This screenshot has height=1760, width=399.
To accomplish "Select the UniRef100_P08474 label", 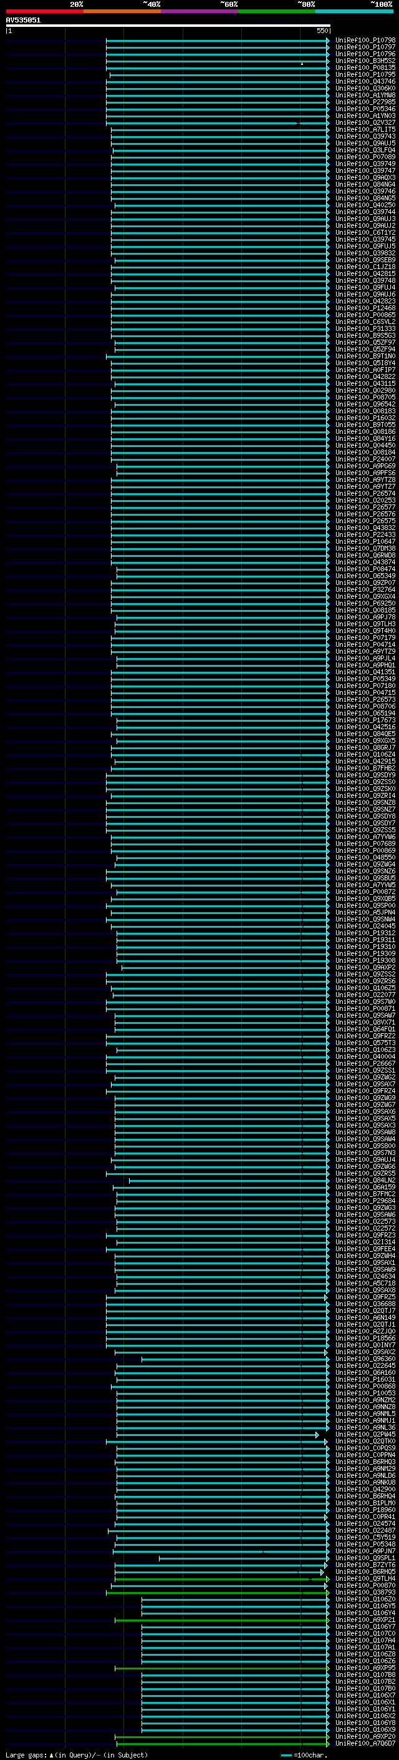I will pyautogui.click(x=365, y=569).
